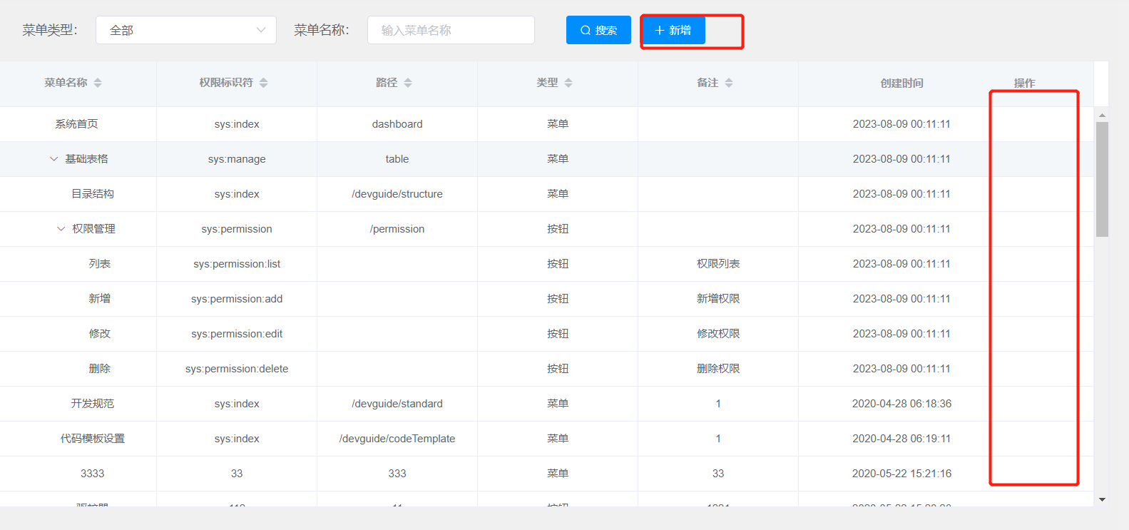
Task: Click the 权限标识符 column header label
Action: 226,83
